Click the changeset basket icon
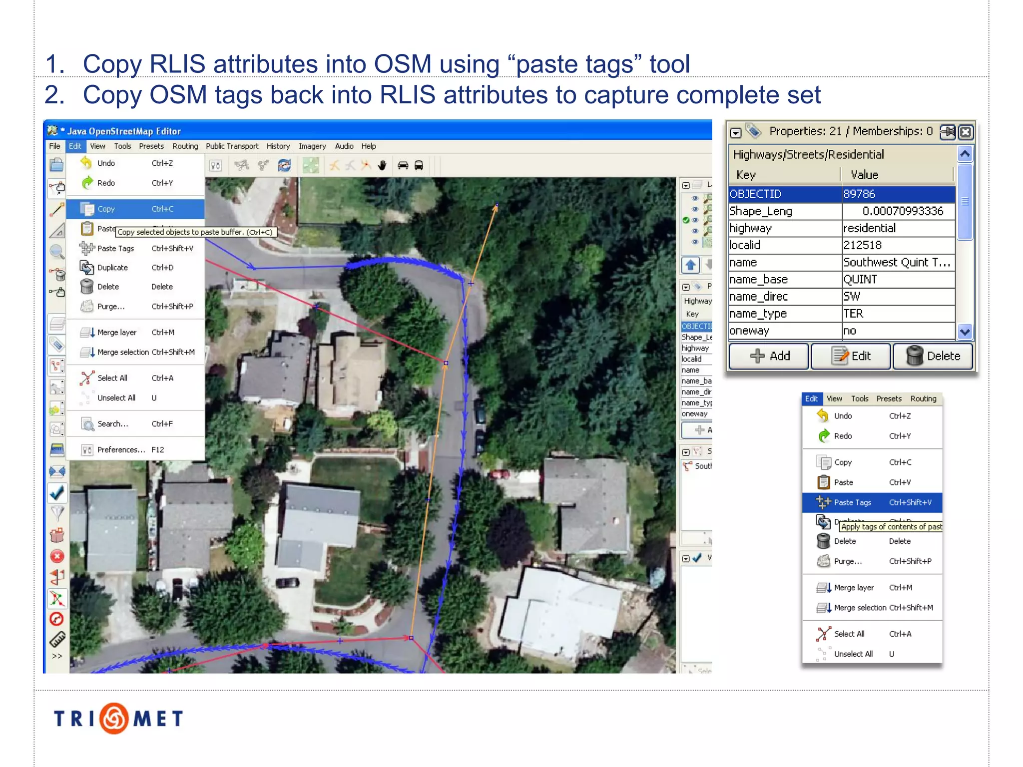Viewport: 1023px width, 767px height. point(57,535)
